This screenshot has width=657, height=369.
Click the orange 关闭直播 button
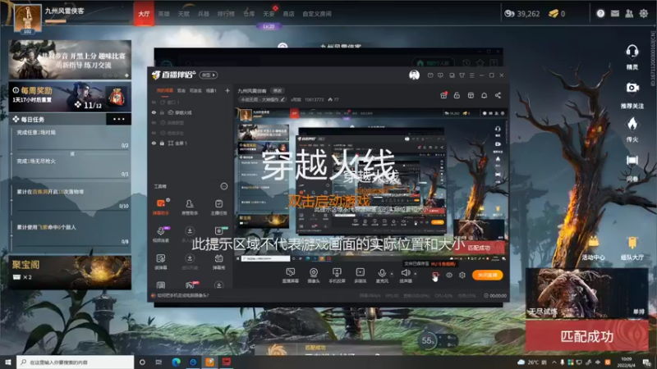[x=487, y=275]
